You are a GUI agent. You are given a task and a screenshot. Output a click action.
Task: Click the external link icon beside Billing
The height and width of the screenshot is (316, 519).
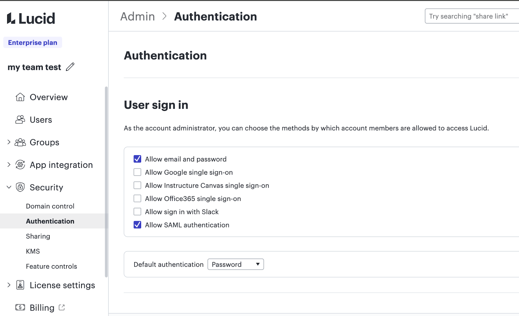pos(62,307)
